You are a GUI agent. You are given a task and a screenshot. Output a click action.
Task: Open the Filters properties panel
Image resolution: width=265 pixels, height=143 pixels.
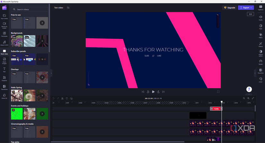(261, 35)
